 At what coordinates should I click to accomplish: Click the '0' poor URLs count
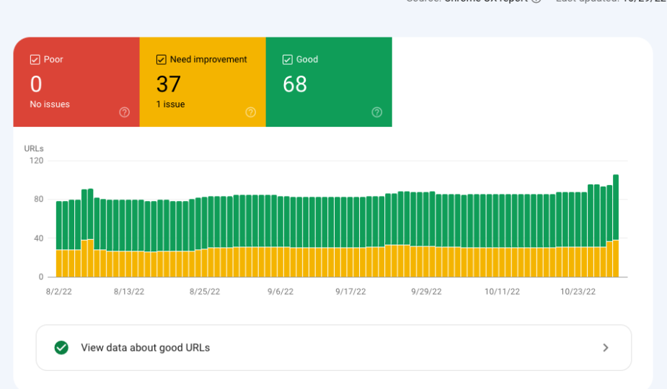click(36, 84)
